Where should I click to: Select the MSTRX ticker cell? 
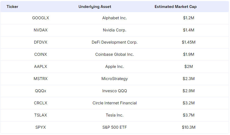[x=40, y=79]
